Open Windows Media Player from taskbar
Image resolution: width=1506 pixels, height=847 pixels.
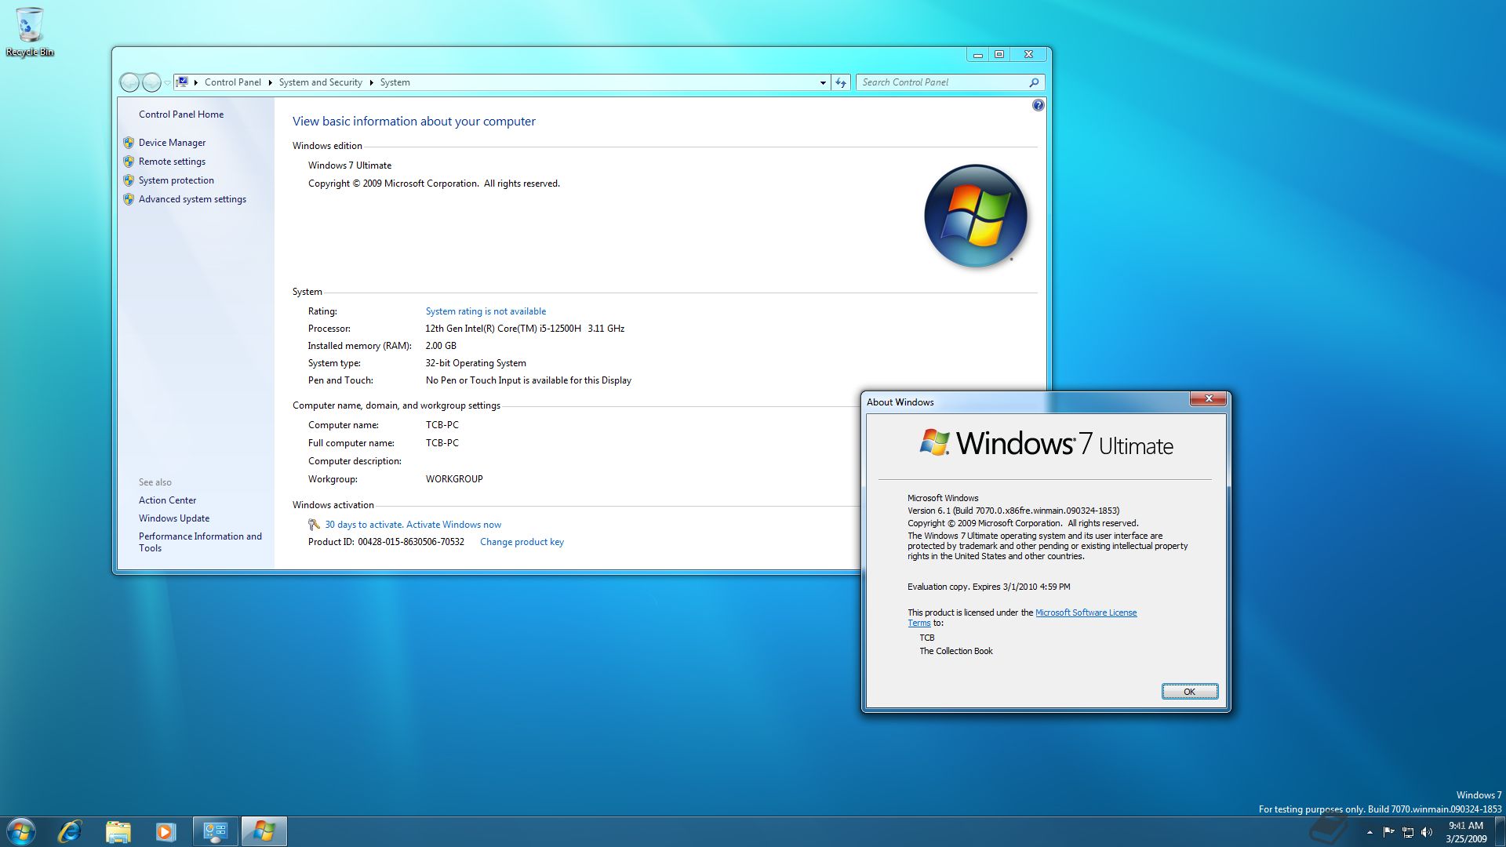(x=166, y=831)
